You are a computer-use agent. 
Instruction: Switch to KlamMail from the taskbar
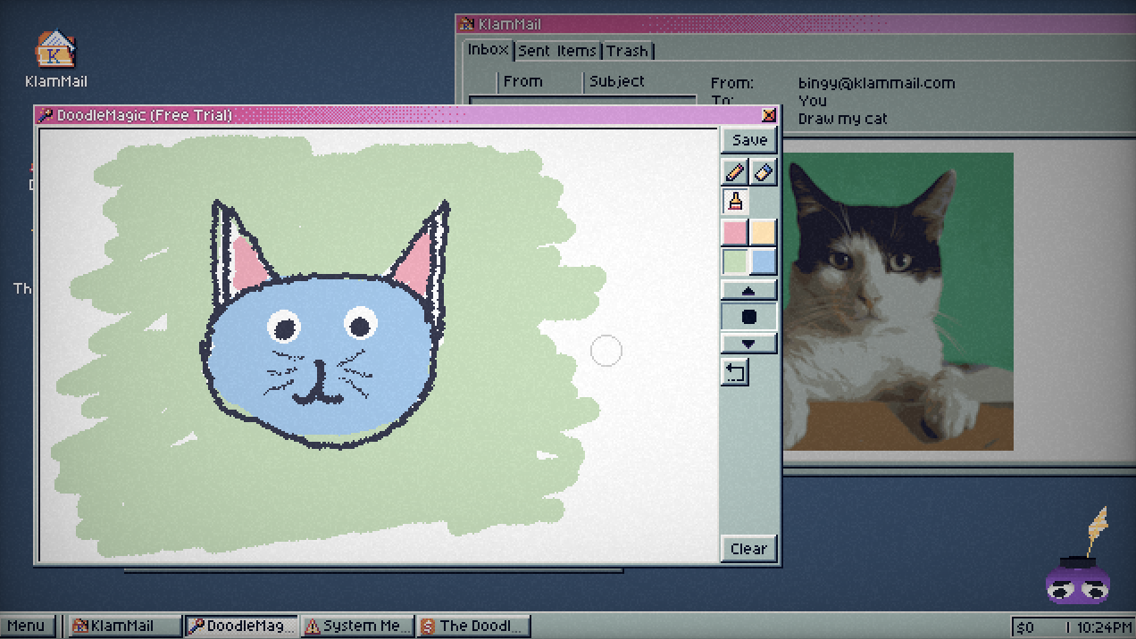click(124, 626)
